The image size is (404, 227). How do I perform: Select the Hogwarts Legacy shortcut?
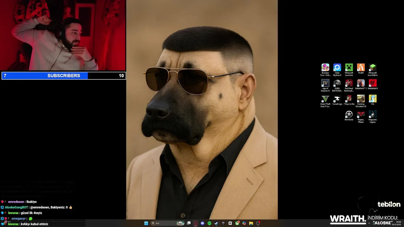click(x=373, y=117)
